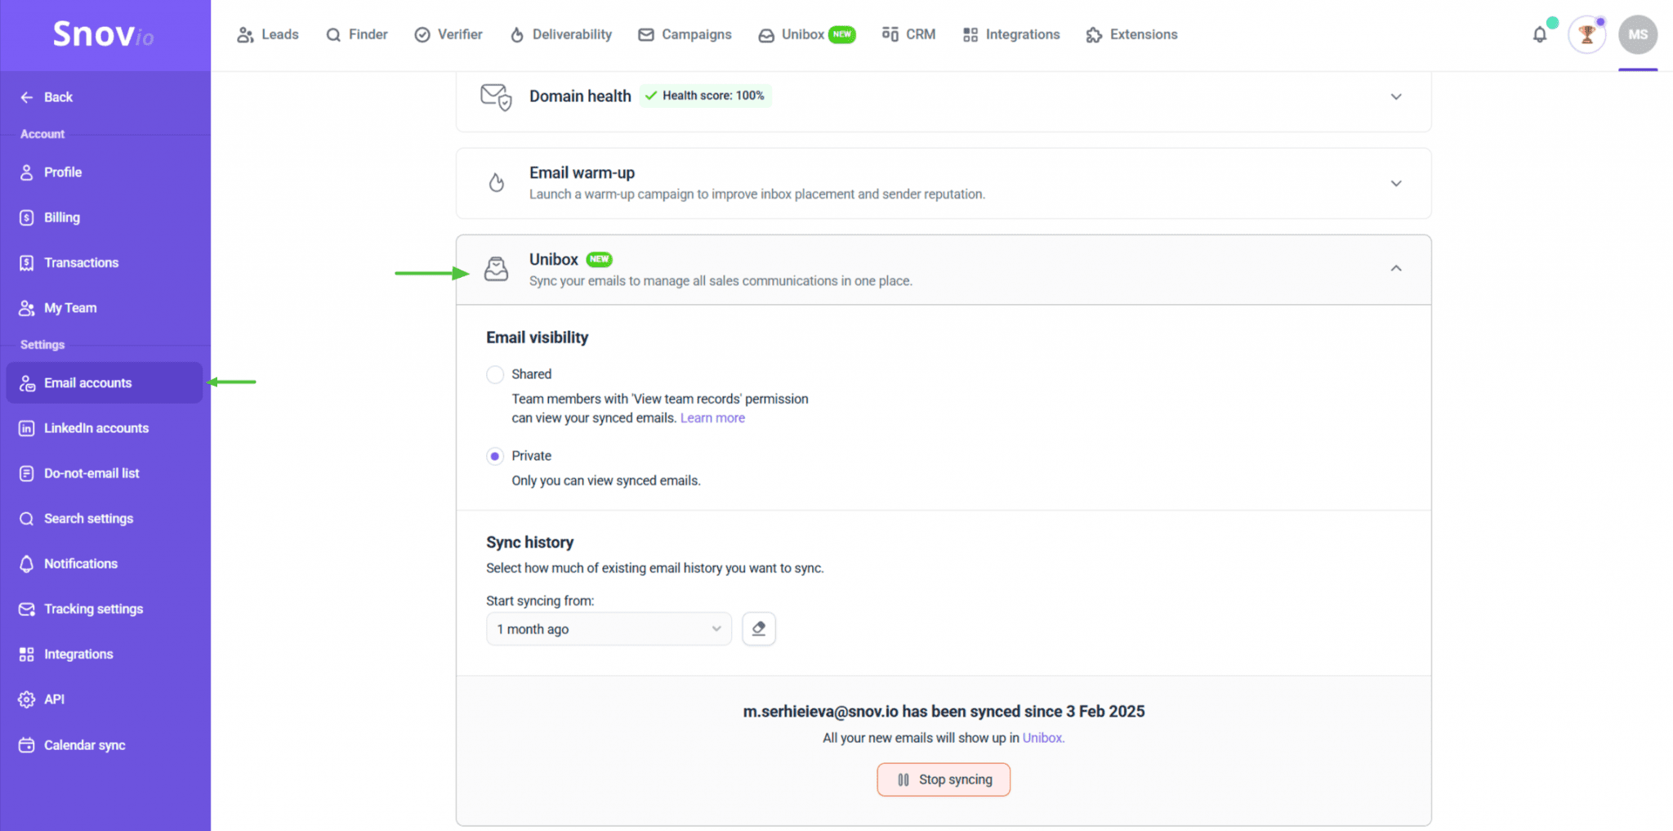Open the Start syncing from dropdown
1673x831 pixels.
point(608,628)
